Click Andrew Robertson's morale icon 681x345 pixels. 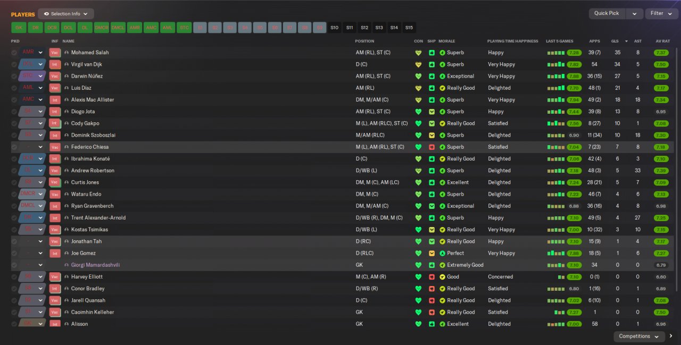tap(443, 171)
